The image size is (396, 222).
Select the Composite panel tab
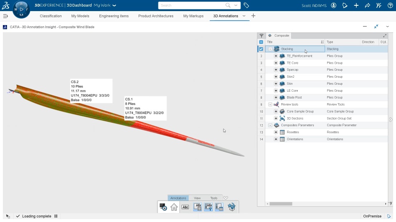pos(279,35)
